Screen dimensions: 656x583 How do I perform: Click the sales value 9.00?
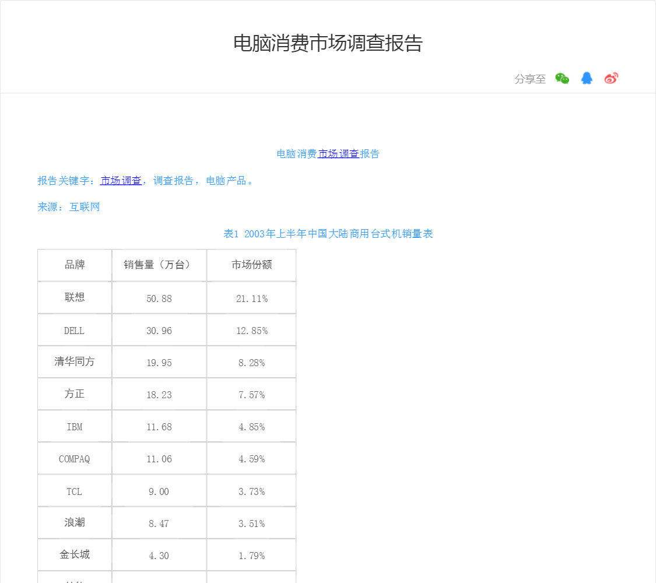tap(159, 492)
